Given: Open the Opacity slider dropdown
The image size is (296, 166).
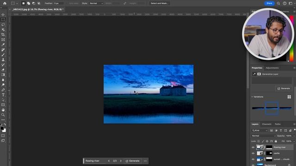Looking at the screenshot, I should pyautogui.click(x=294, y=136).
